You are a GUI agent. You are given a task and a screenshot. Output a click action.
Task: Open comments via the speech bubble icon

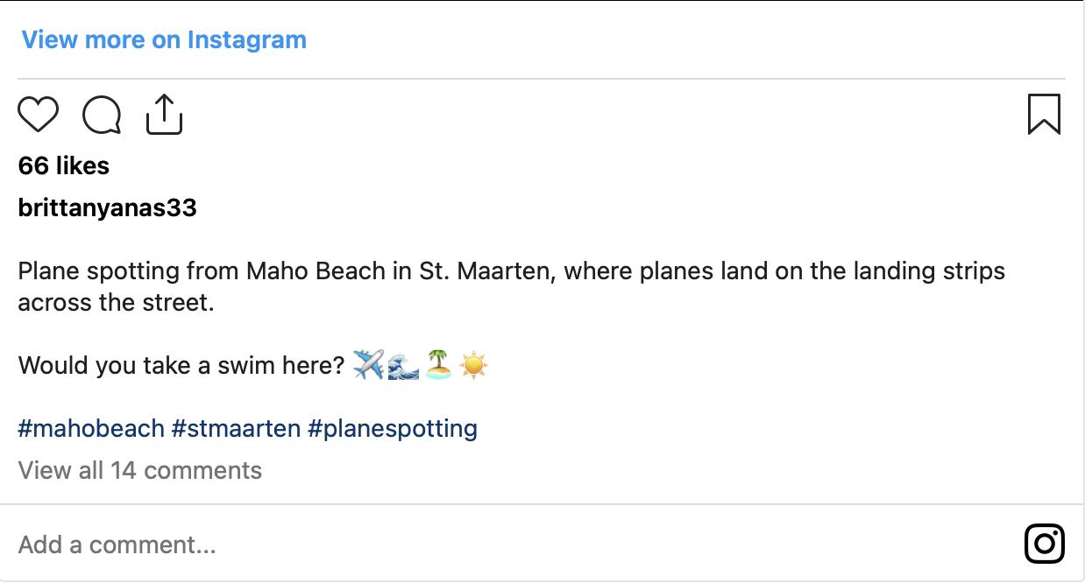click(x=102, y=115)
